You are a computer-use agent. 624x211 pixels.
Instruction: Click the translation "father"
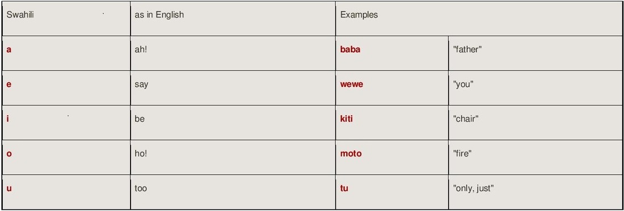(x=467, y=50)
